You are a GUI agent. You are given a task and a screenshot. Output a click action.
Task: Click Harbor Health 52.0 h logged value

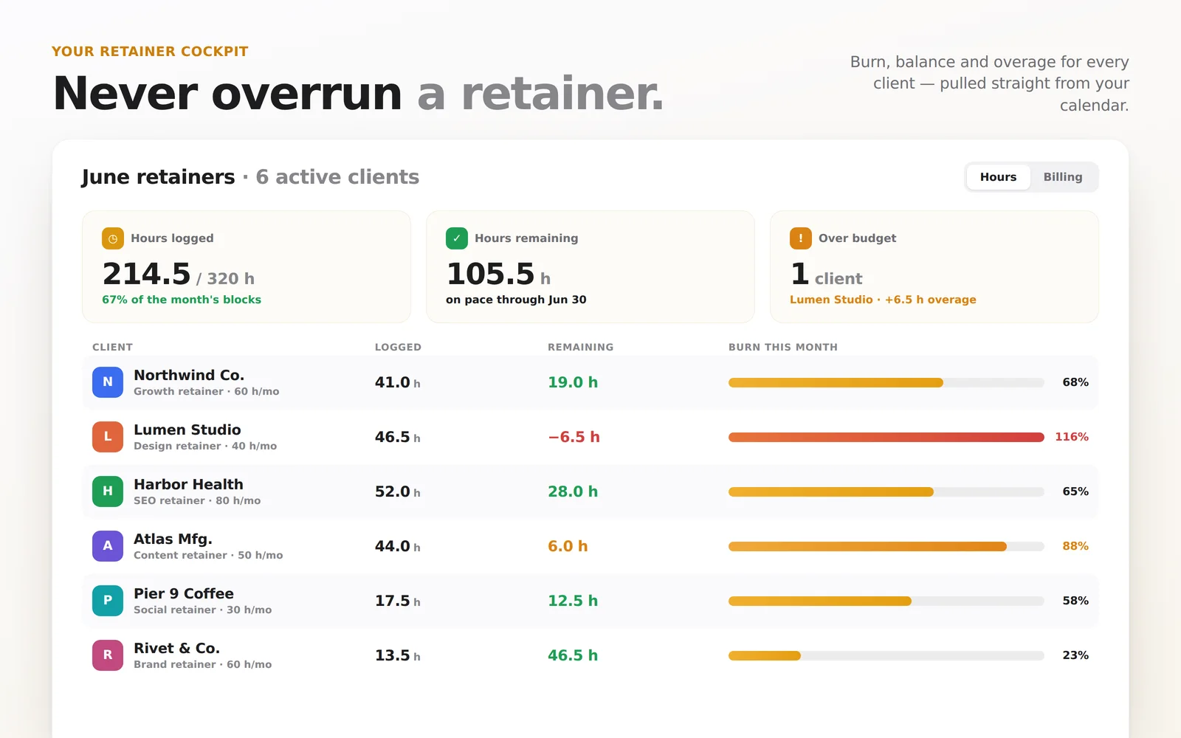point(397,492)
